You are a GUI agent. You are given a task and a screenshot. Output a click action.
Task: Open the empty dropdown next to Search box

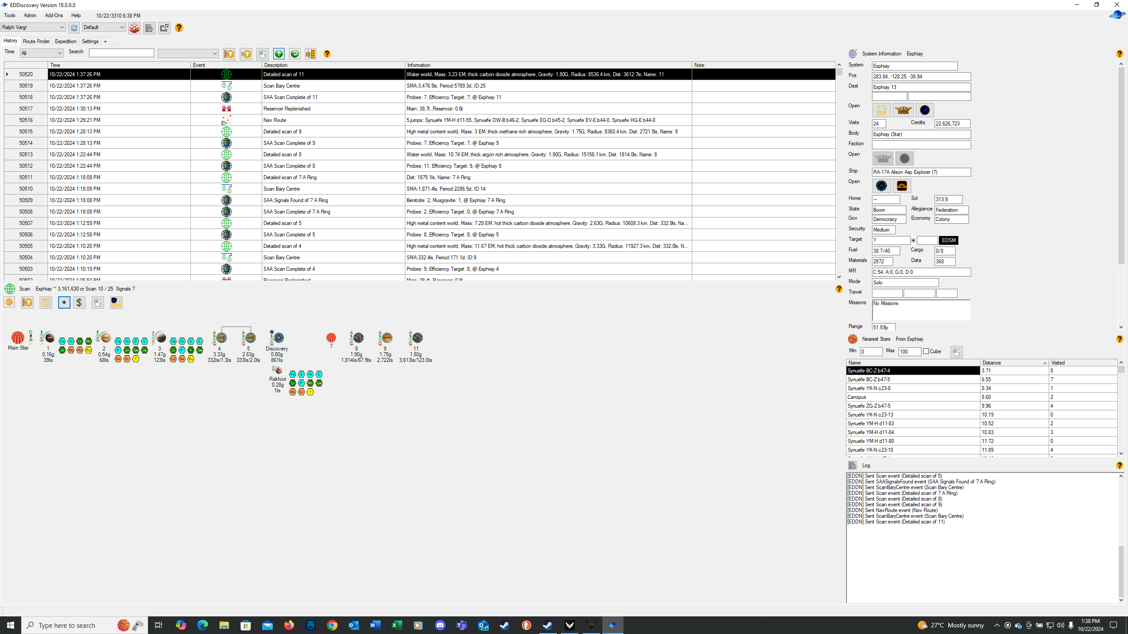[x=188, y=53]
